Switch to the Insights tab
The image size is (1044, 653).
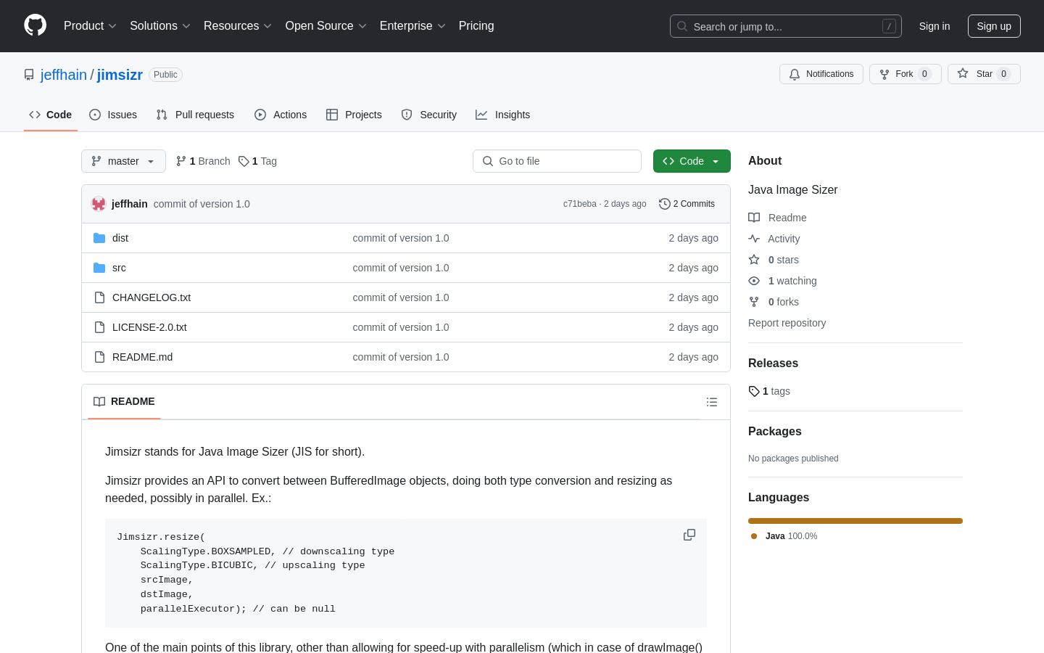tap(503, 115)
